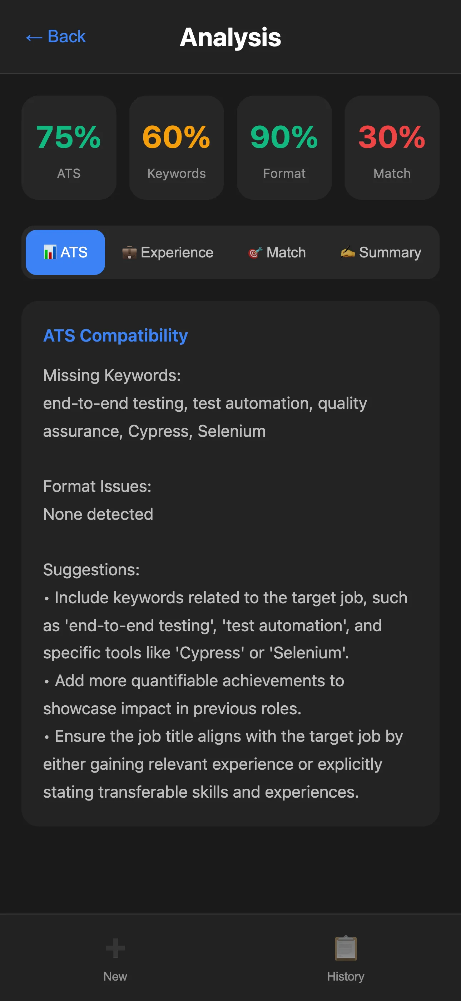This screenshot has width=461, height=1001.
Task: Switch to the Summary tab label
Action: click(x=390, y=253)
